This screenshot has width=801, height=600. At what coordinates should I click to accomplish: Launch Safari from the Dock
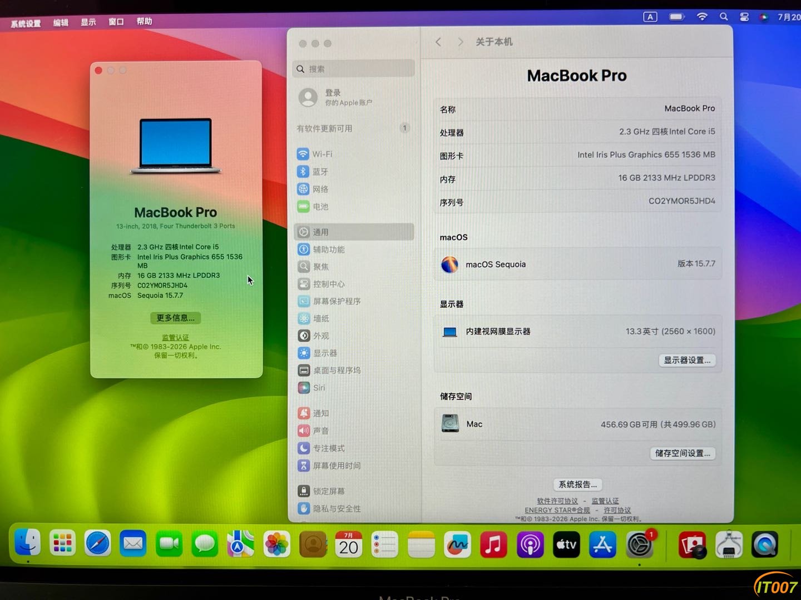tap(97, 543)
